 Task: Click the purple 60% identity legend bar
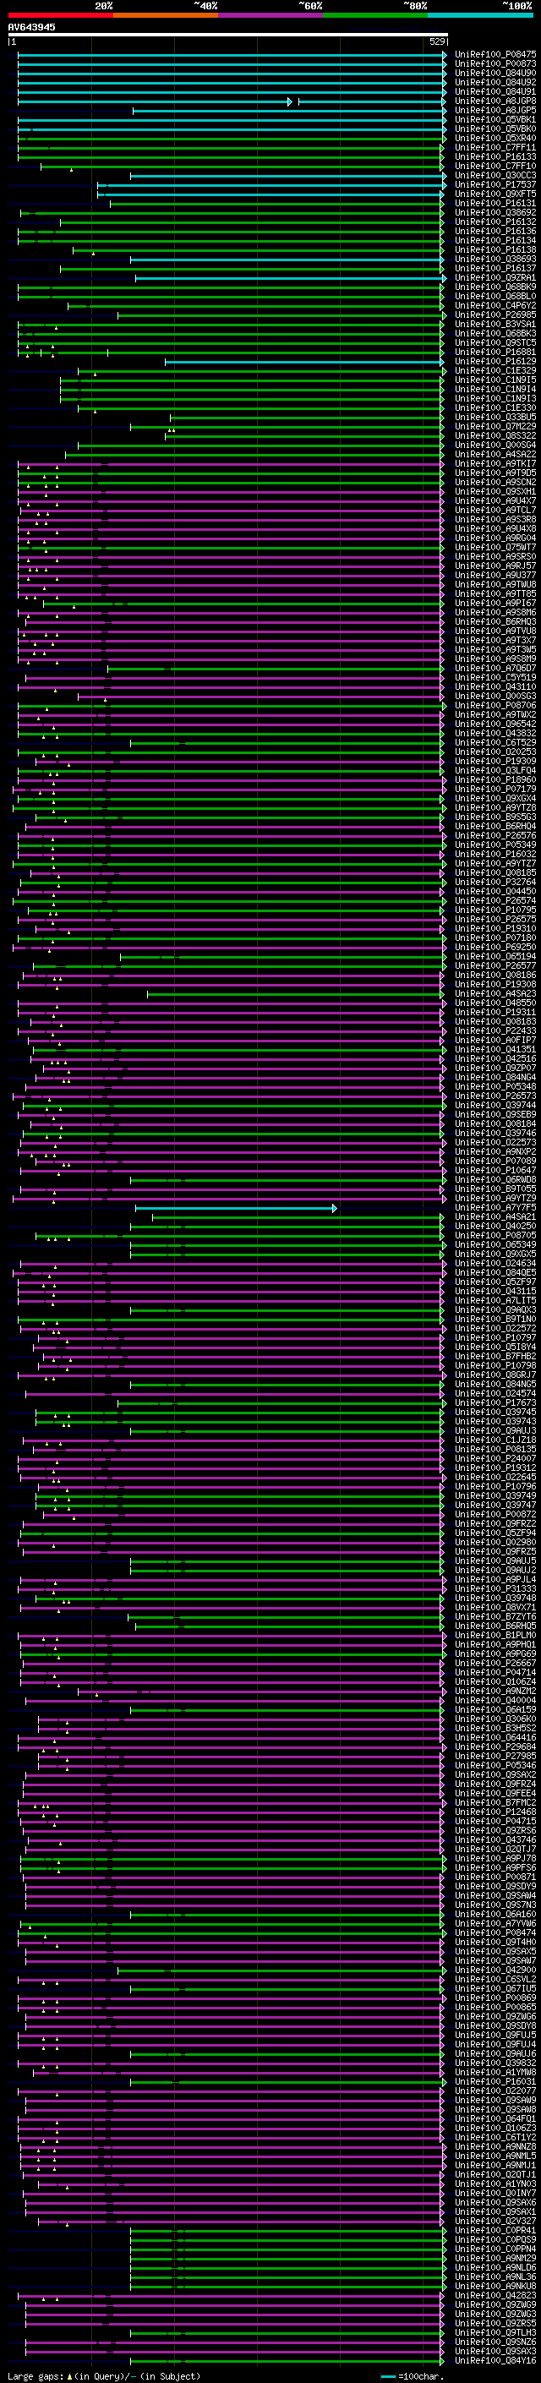click(x=270, y=15)
